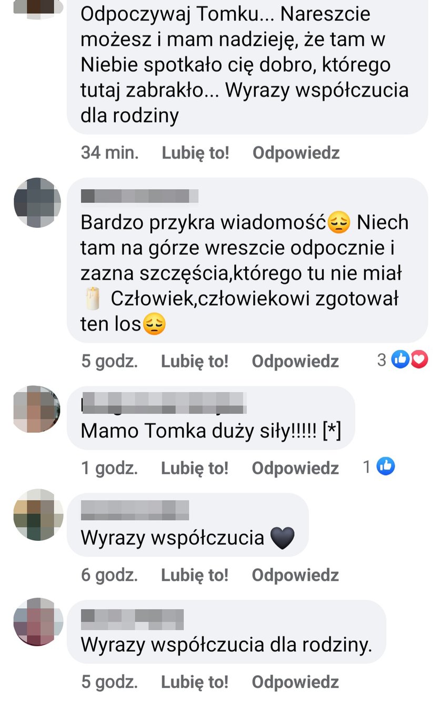The height and width of the screenshot is (701, 442).
Task: Open the blurred author name above Bardzo przykra
Action: click(x=140, y=196)
